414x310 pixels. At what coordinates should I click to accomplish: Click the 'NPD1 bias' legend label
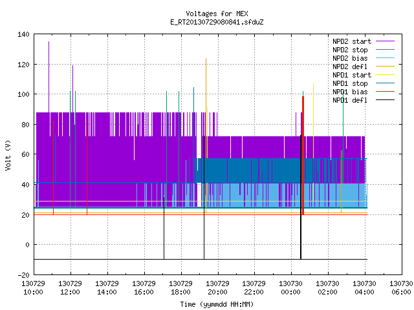tap(350, 92)
